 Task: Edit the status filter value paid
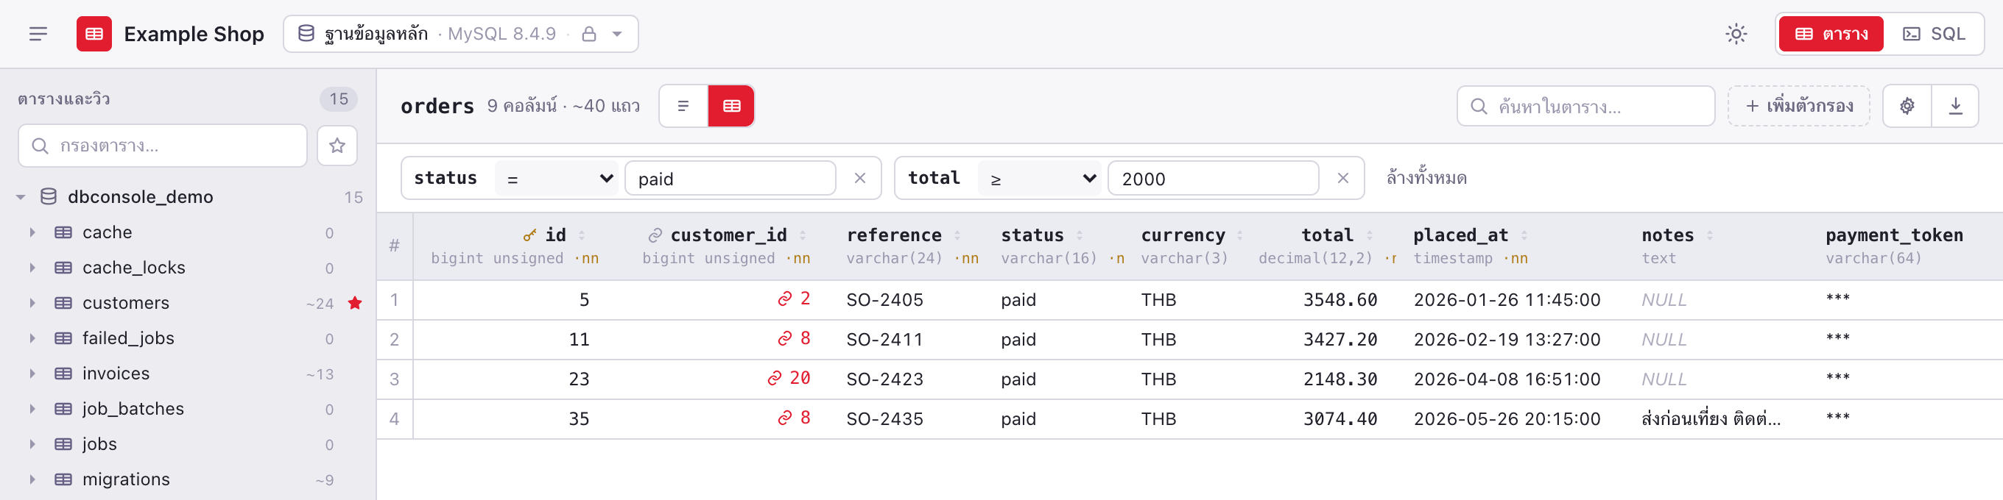730,179
